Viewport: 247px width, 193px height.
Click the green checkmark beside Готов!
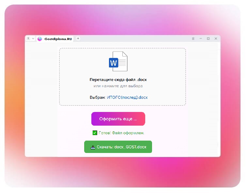pyautogui.click(x=95, y=133)
